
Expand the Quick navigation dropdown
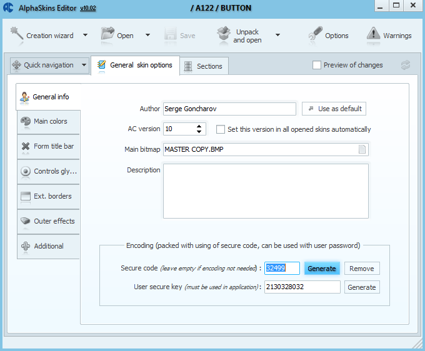pos(84,65)
